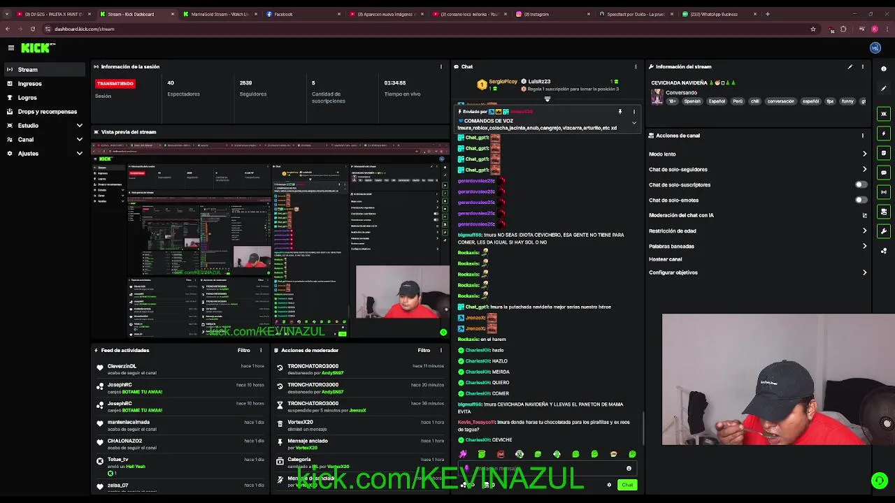Viewport: 895px width, 503px height.
Task: Toggle the wrench widget icon in right toolbar
Action: point(884,231)
